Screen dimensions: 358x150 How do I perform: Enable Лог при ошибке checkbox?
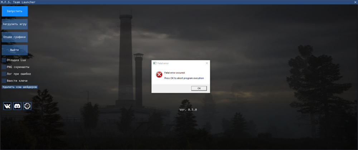[4, 74]
